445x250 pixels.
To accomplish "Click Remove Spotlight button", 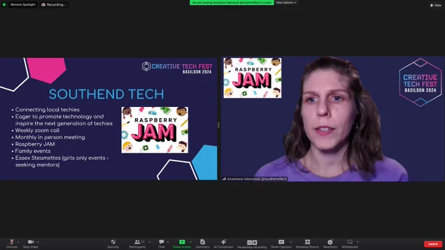I will tap(23, 5).
